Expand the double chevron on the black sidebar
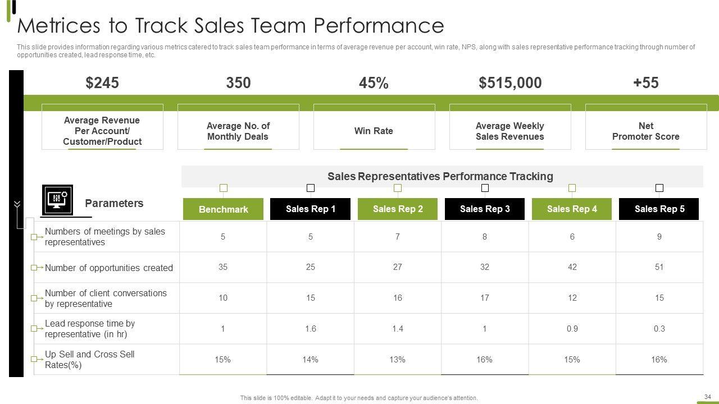Screen dimensions: 719x404 pyautogui.click(x=17, y=204)
